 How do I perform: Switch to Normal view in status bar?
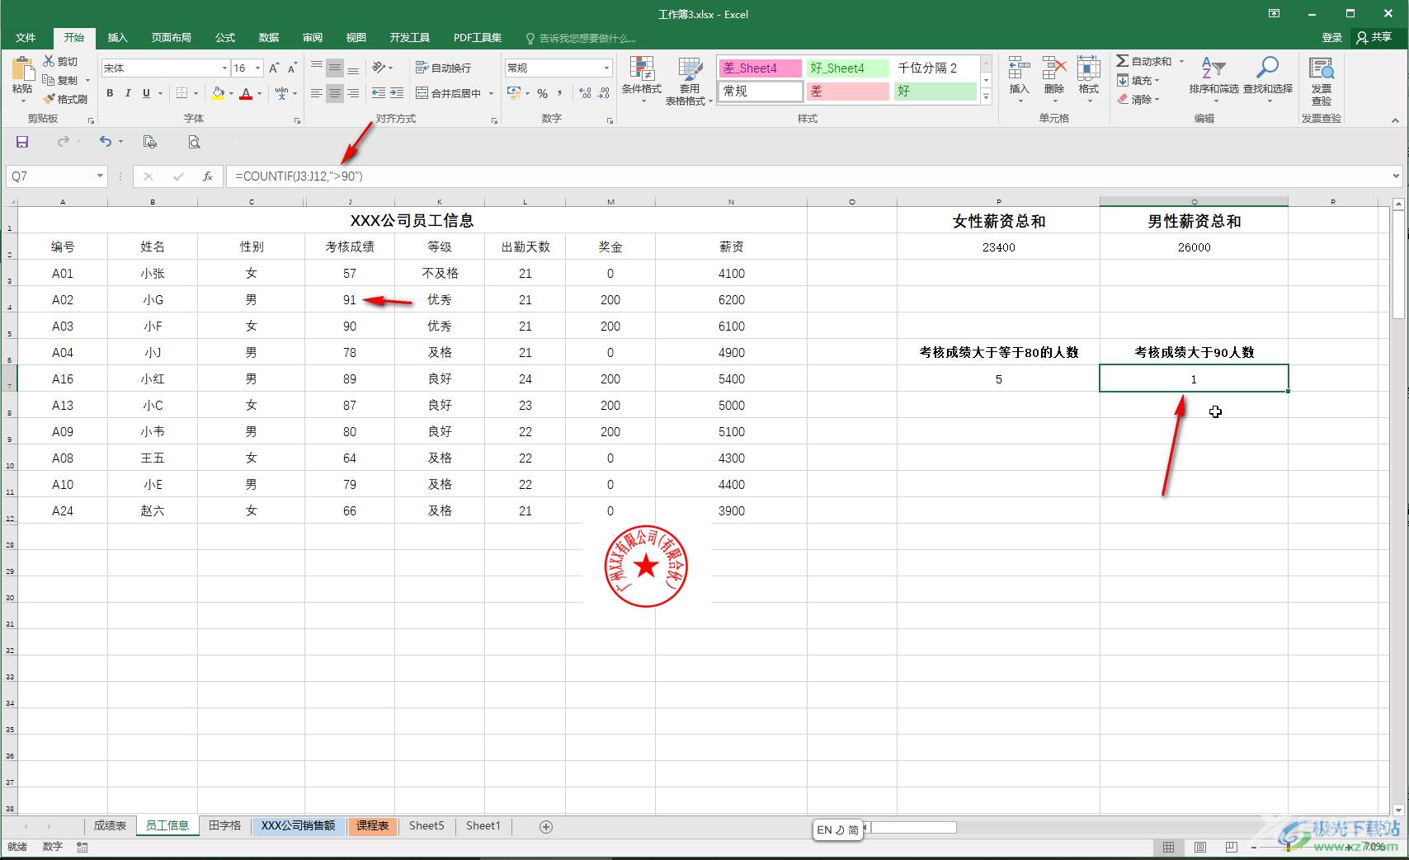1168,847
